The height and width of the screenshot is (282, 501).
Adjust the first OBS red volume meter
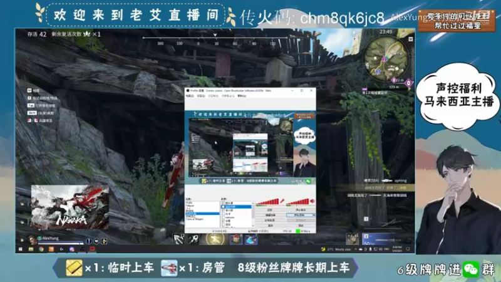[267, 201]
